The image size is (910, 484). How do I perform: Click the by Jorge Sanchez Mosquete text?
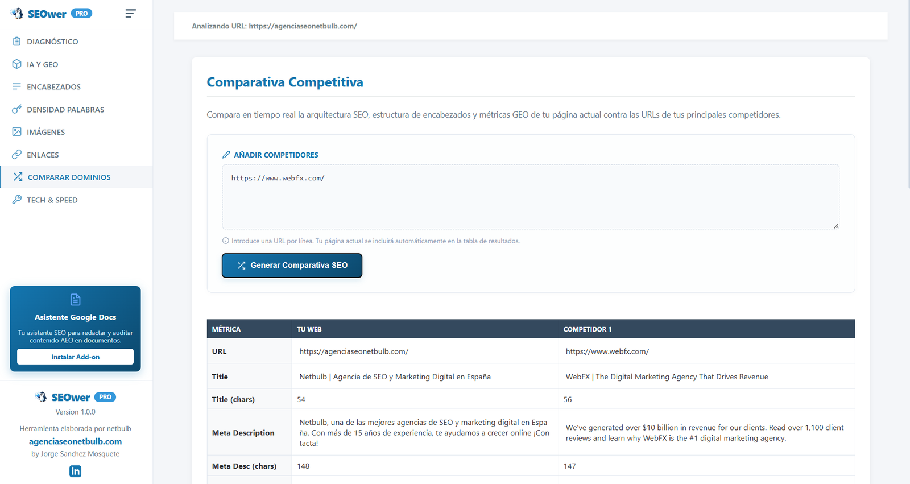tap(76, 454)
